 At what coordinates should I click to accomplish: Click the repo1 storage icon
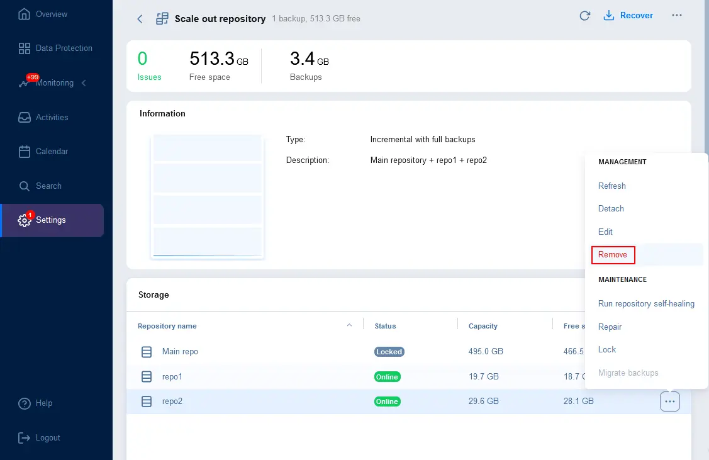pos(147,377)
